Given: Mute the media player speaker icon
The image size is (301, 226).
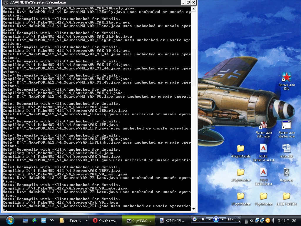Looking at the screenshot, I should [x=229, y=219].
